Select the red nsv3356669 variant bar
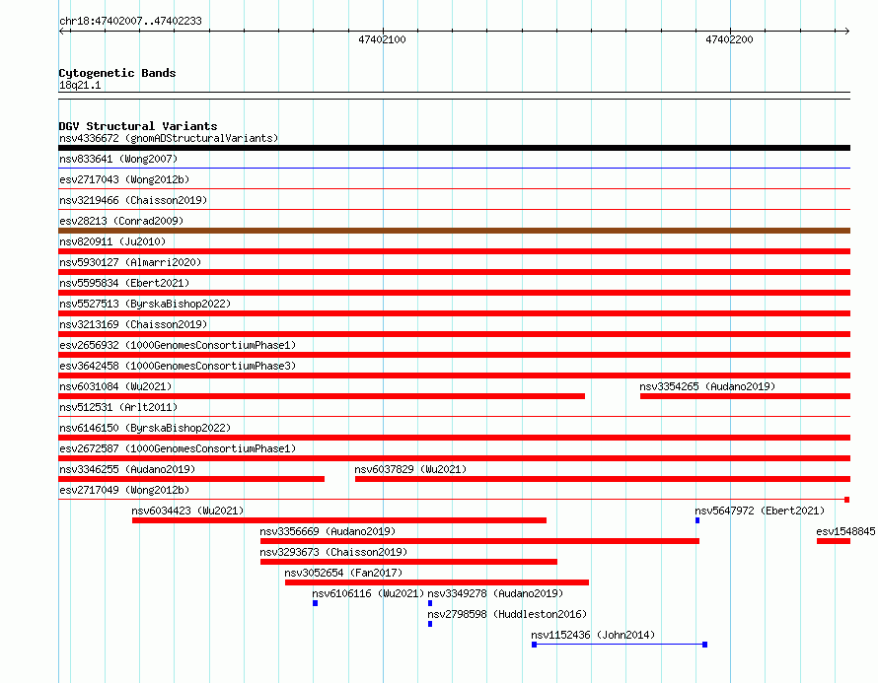 click(479, 541)
